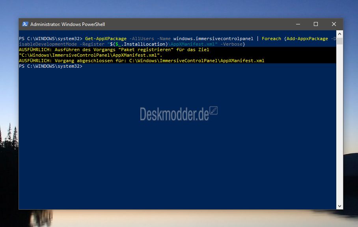The image size is (358, 227).
Task: Click the quoted 'C:\Windows\ImmersiveControlPanel\AppXManifest.xml' path line
Action: coord(90,55)
